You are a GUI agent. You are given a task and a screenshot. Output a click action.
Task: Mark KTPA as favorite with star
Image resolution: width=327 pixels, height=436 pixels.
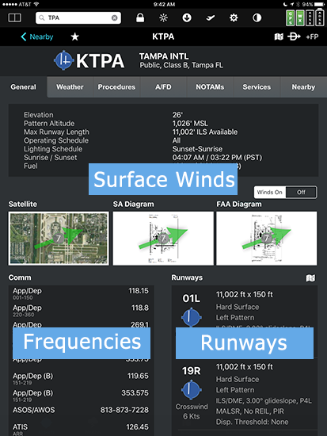74,36
